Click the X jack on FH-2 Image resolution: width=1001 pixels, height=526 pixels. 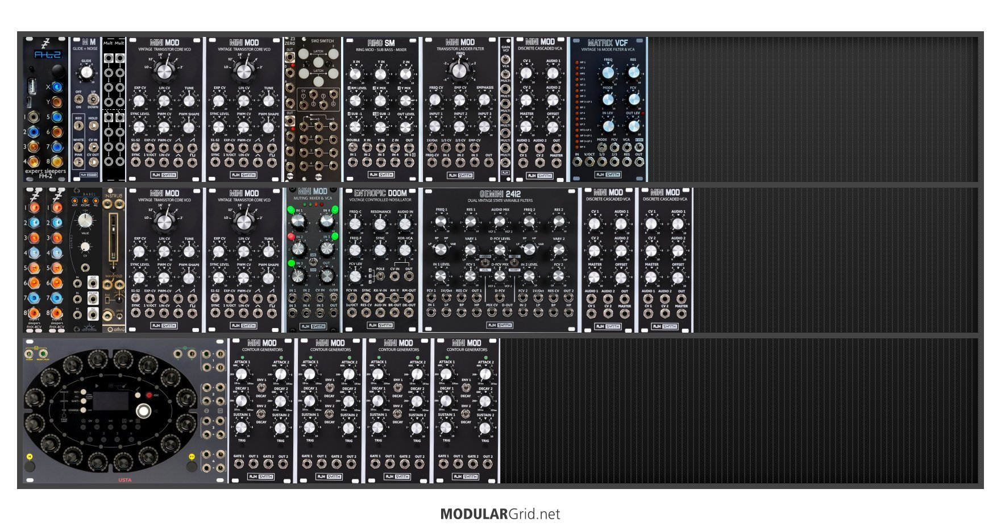57,87
